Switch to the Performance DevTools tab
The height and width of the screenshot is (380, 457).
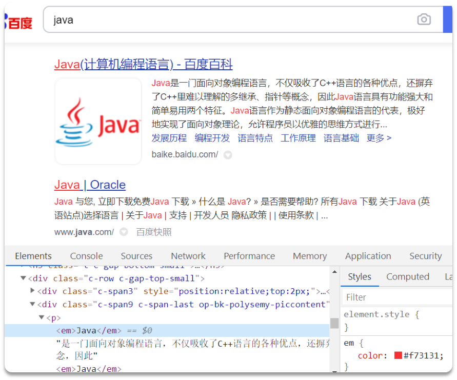pyautogui.click(x=249, y=256)
